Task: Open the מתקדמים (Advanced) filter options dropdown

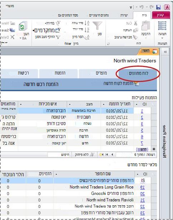Action: click(47, 30)
